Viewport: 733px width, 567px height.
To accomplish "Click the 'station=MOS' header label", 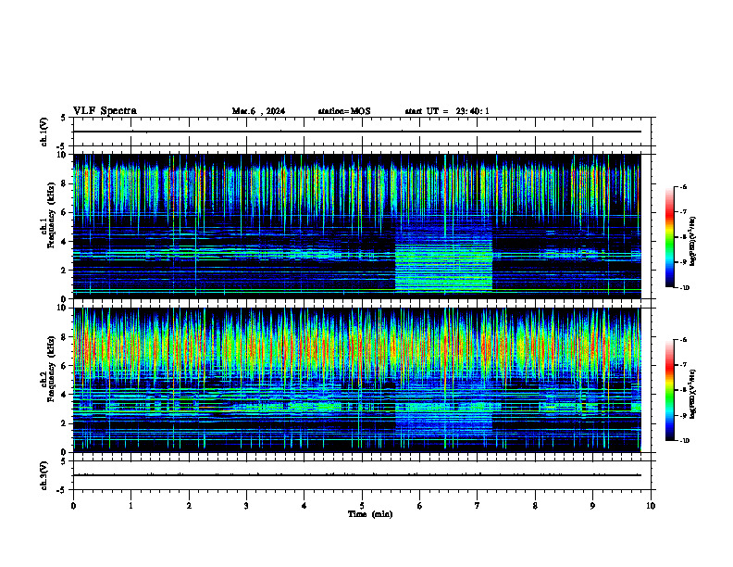I will (x=344, y=111).
